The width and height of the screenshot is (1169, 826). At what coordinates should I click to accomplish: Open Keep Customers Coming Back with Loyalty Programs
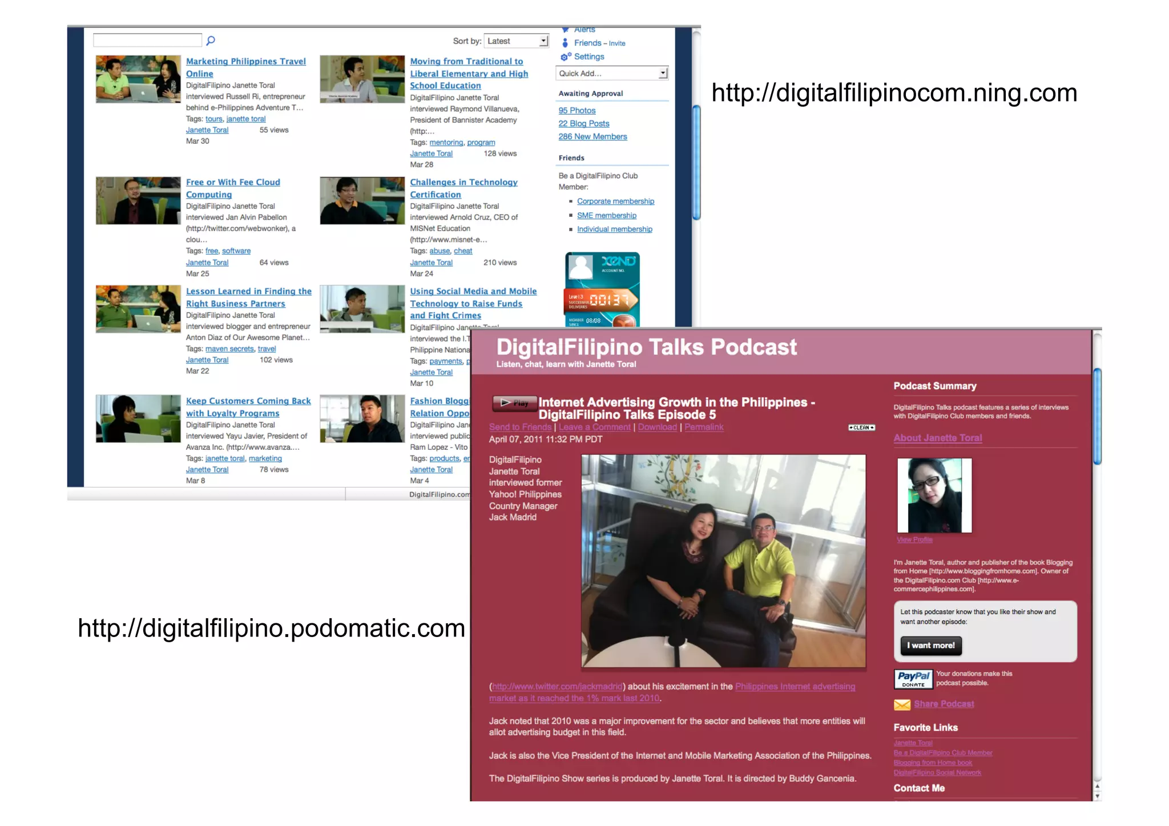[x=248, y=407]
